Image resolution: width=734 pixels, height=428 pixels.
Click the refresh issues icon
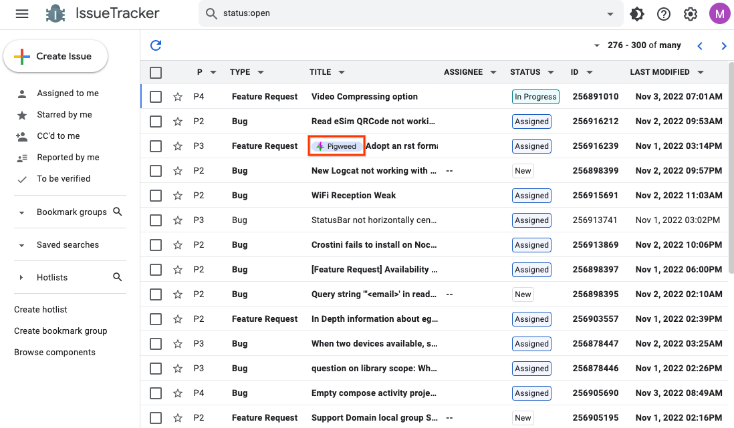point(156,45)
